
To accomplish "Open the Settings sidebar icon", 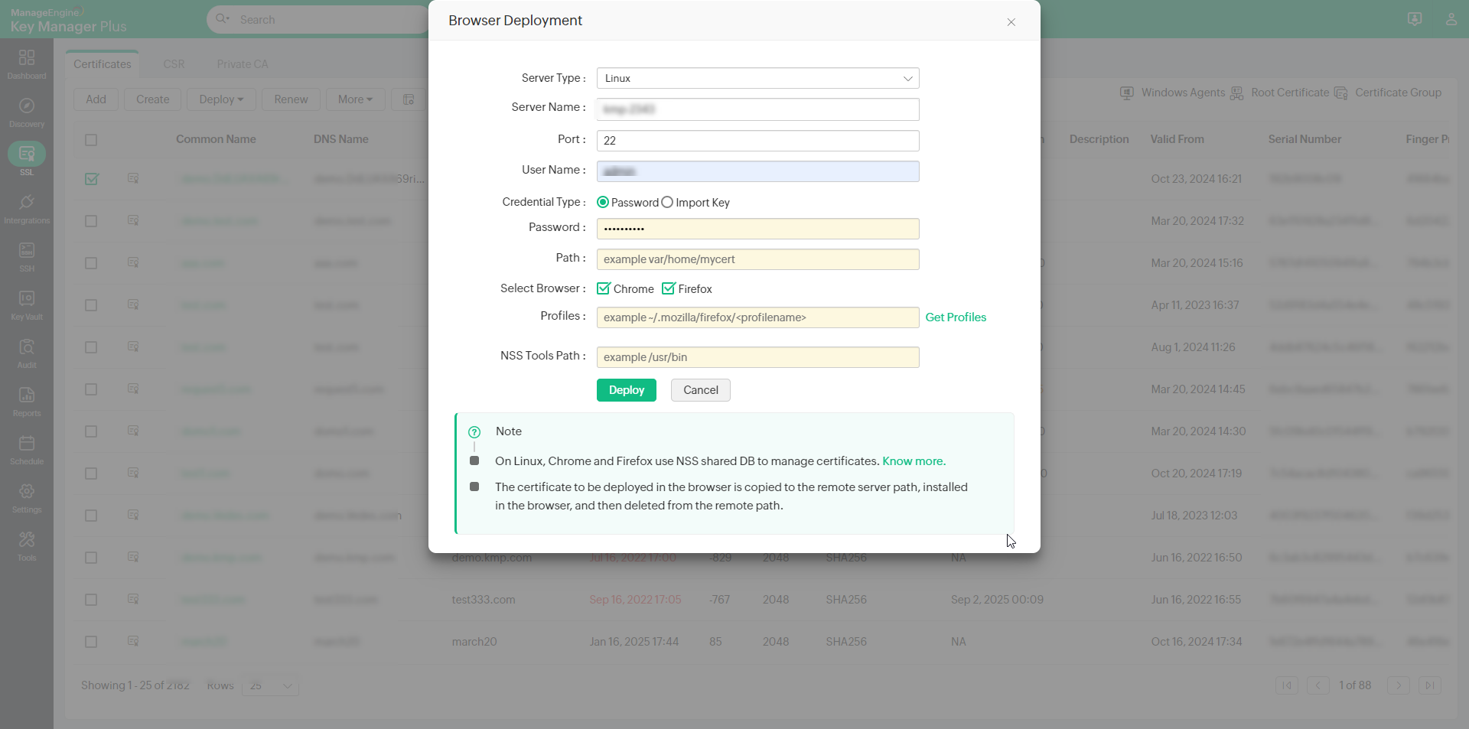I will pyautogui.click(x=27, y=491).
